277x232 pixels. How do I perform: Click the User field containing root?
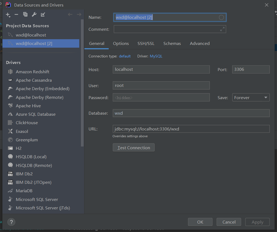click(161, 86)
